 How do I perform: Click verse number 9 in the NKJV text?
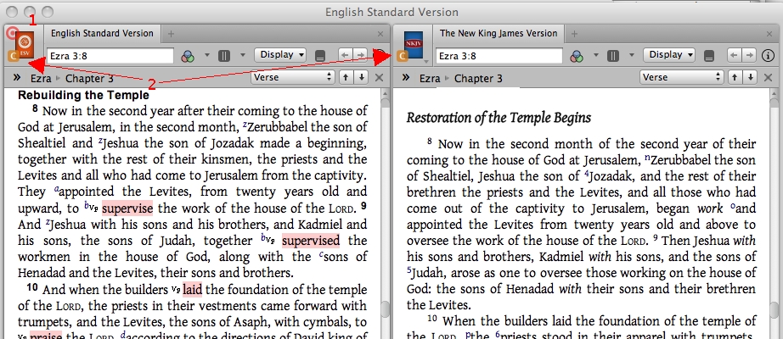pos(655,239)
